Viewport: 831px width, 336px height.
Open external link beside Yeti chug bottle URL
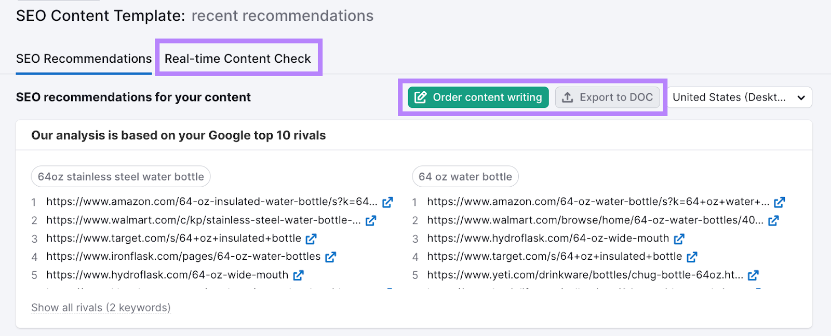754,275
